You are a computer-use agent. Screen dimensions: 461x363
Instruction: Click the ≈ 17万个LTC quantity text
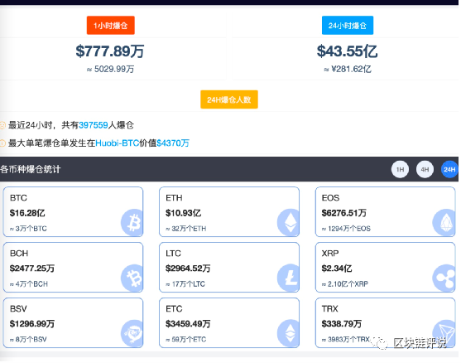185,283
